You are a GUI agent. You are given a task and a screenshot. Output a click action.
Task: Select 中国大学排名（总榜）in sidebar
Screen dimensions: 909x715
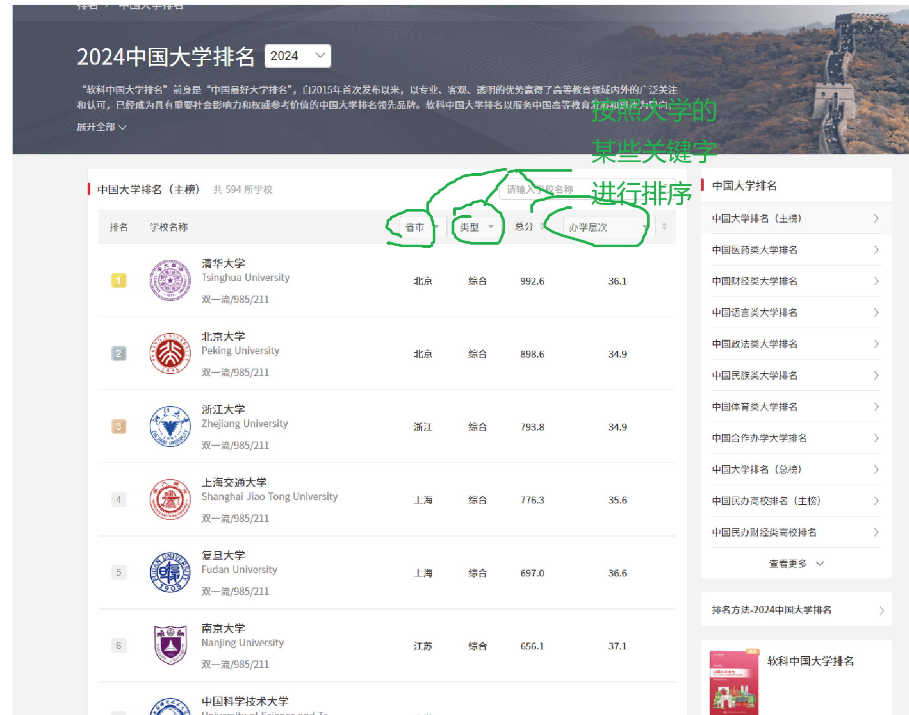[796, 469]
